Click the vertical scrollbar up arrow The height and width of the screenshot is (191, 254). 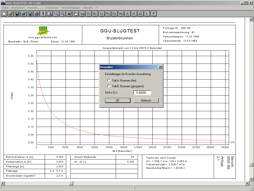click(251, 19)
